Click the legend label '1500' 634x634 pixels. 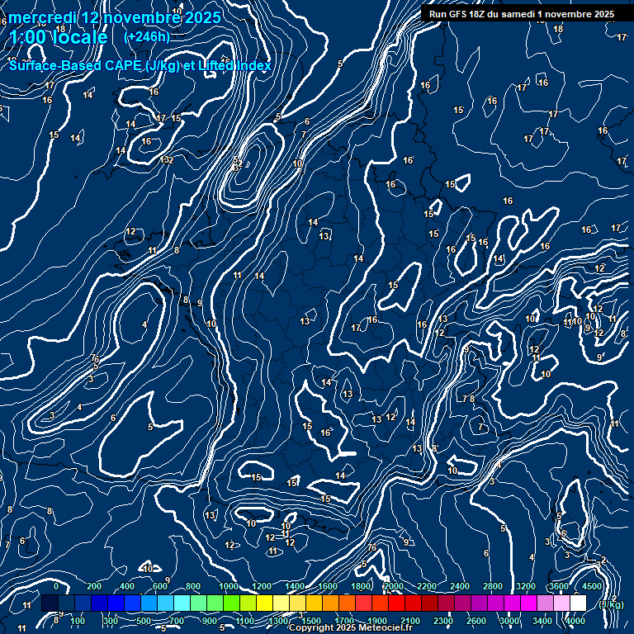[x=311, y=621]
